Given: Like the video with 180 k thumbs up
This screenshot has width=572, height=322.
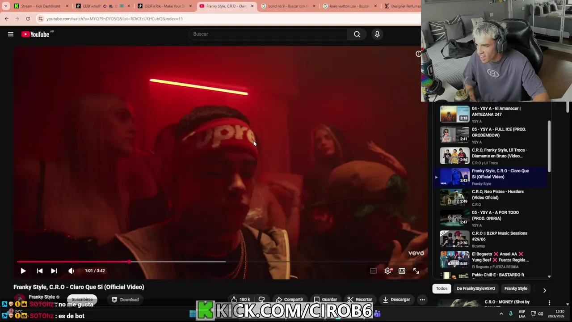Looking at the screenshot, I should pos(240,300).
